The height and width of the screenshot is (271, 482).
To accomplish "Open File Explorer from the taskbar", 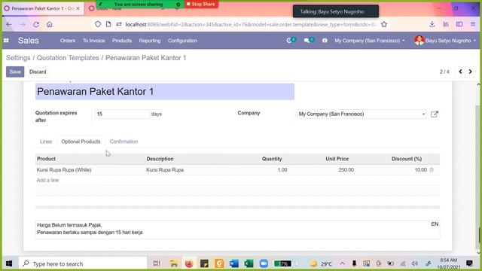I will [x=174, y=263].
